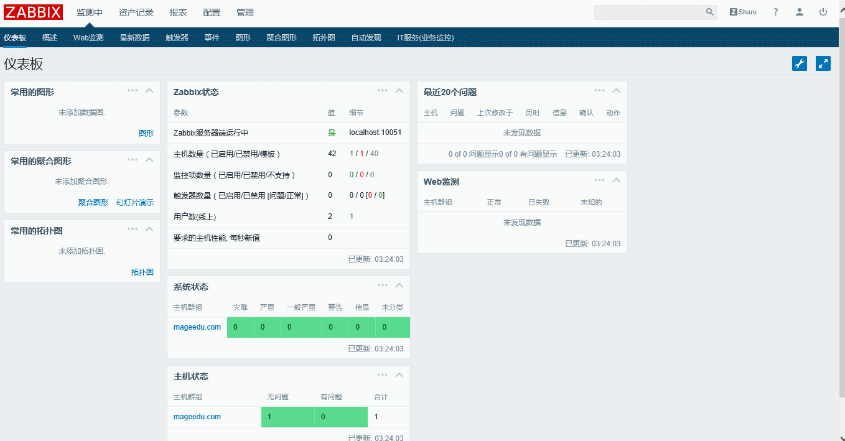Viewport: 845px width, 441px height.
Task: Open the Zabbix Share link
Action: point(743,12)
